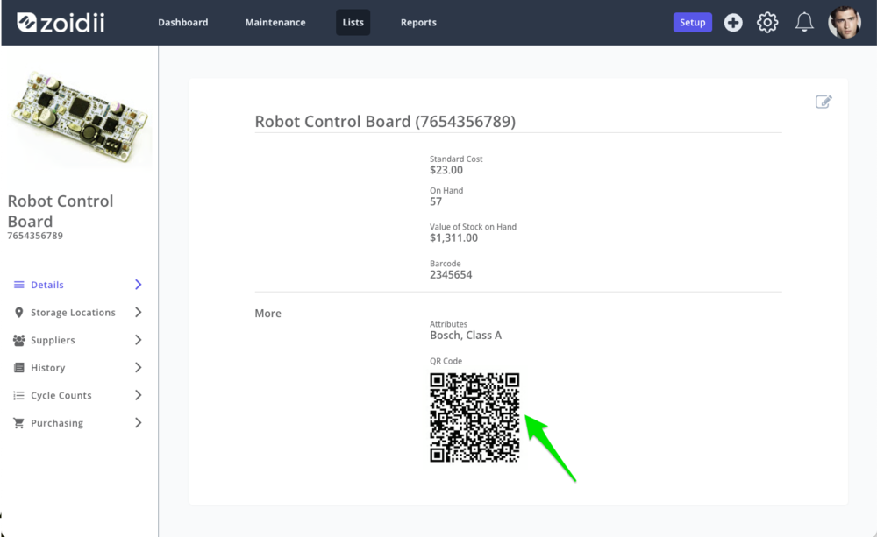Click the More section label
This screenshot has height=537, width=877.
point(267,314)
